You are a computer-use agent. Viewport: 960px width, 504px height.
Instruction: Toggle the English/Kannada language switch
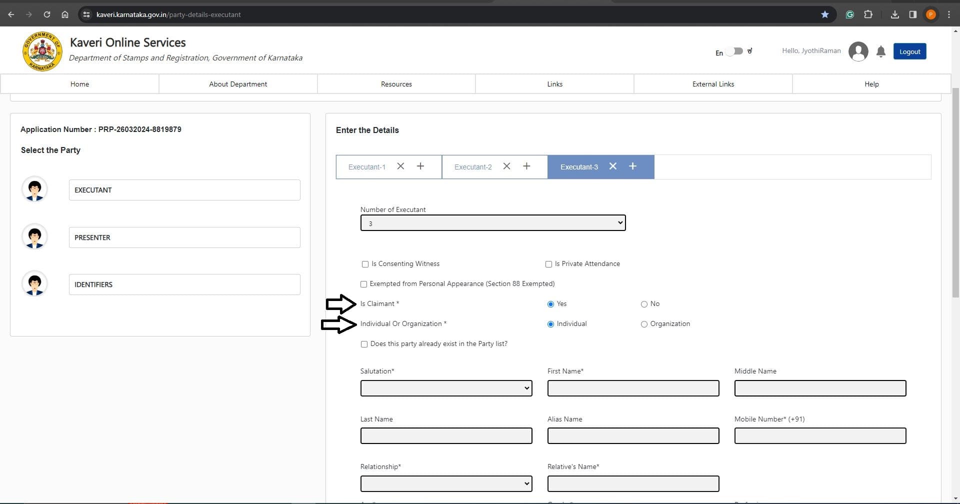pyautogui.click(x=734, y=51)
